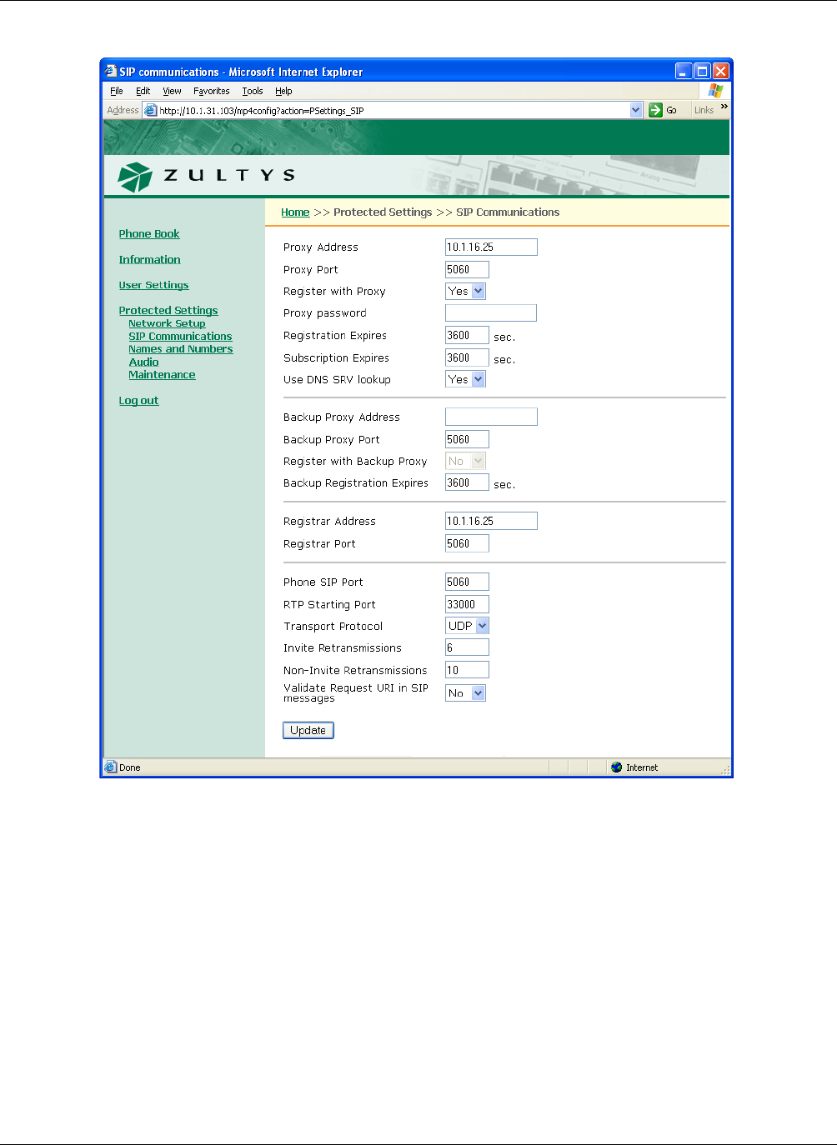Open the Favorites menu

click(212, 91)
